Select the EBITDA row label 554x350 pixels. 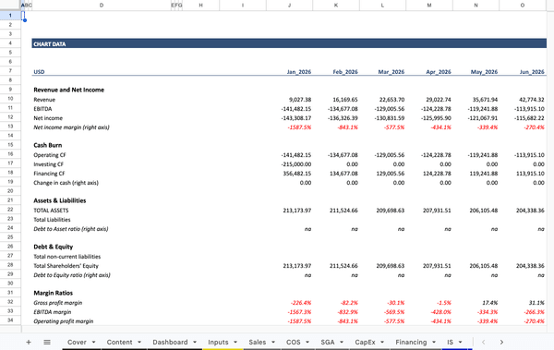coord(42,109)
